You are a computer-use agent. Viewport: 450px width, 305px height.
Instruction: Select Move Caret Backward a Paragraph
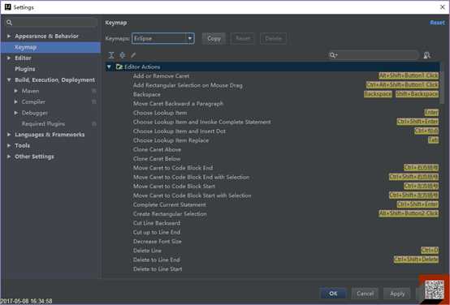click(178, 104)
